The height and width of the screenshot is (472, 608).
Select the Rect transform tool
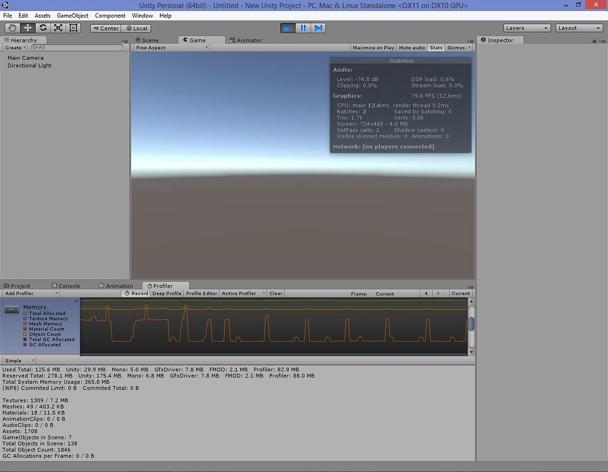74,28
